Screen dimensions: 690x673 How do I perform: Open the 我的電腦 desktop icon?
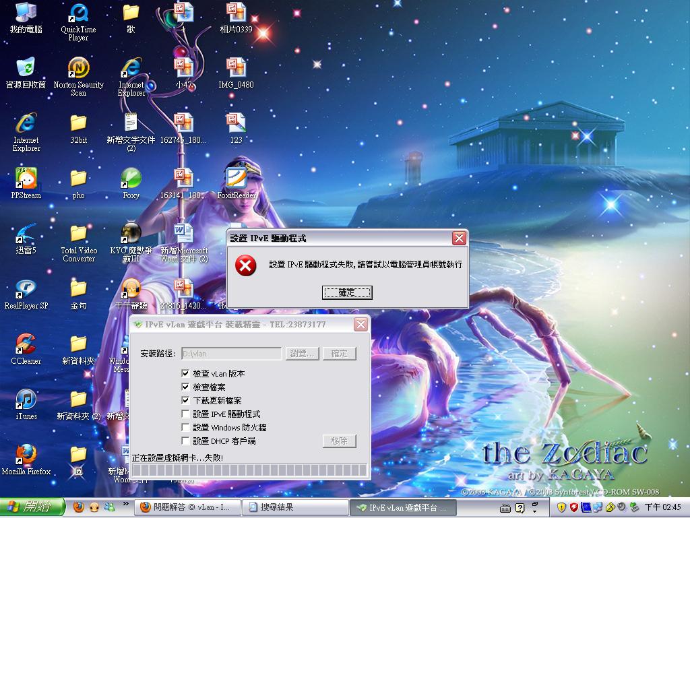coord(26,18)
